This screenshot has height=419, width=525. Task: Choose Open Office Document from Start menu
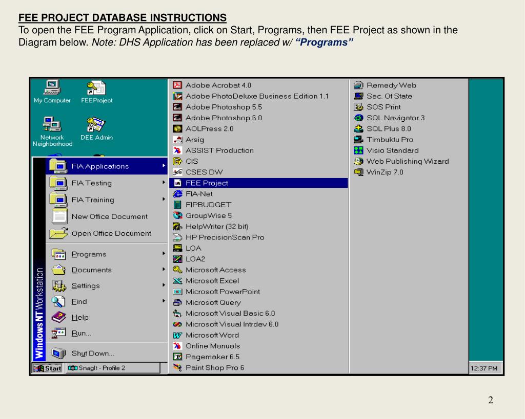click(107, 233)
